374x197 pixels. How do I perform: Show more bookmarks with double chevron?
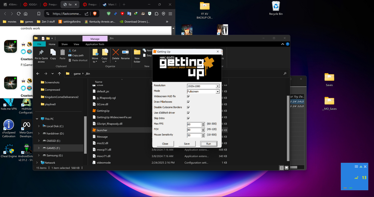pyautogui.click(x=167, y=21)
